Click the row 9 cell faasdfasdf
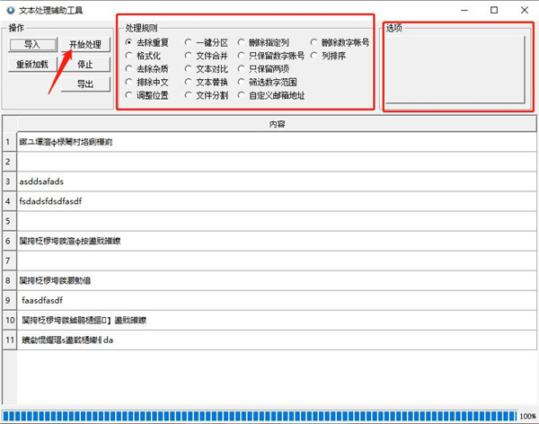 pos(269,299)
